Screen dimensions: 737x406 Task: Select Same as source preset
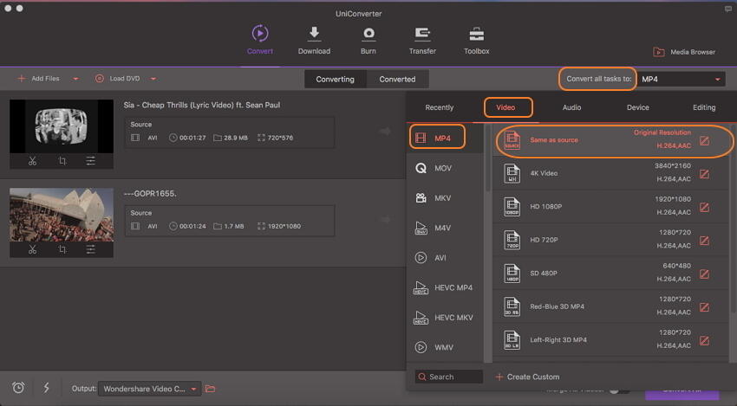coord(611,140)
